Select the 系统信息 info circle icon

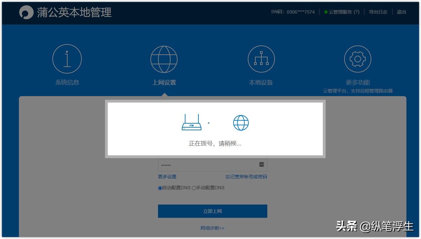(67, 58)
